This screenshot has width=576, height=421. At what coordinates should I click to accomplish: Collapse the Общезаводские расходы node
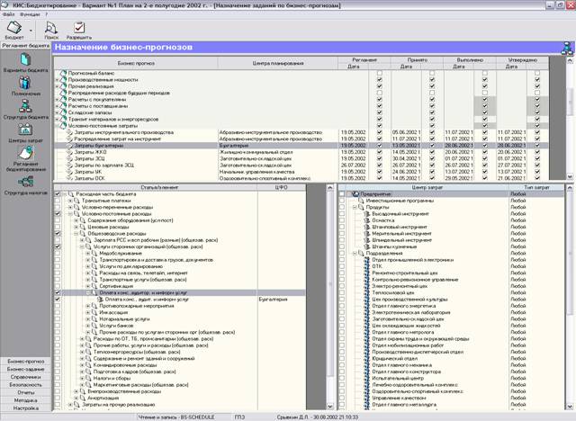point(76,234)
